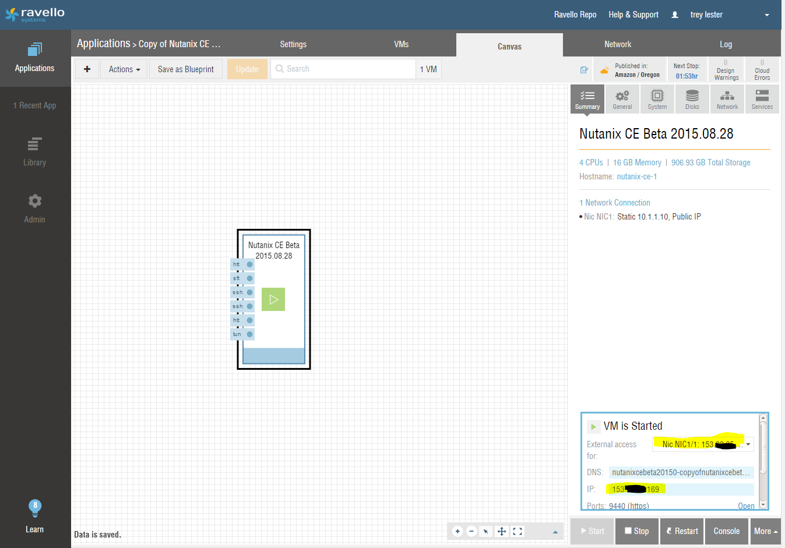Click the Save as Blueprint button
The height and width of the screenshot is (548, 785).
[185, 69]
